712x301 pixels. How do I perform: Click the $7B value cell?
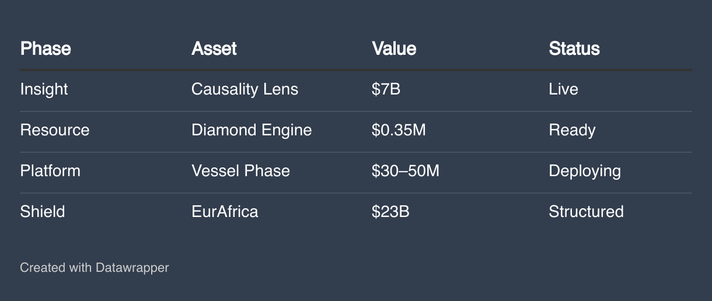pyautogui.click(x=386, y=89)
